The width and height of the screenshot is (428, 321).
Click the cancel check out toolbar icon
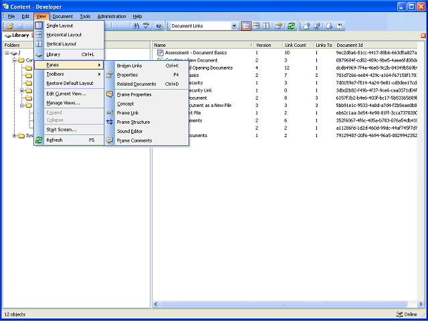pos(339,26)
